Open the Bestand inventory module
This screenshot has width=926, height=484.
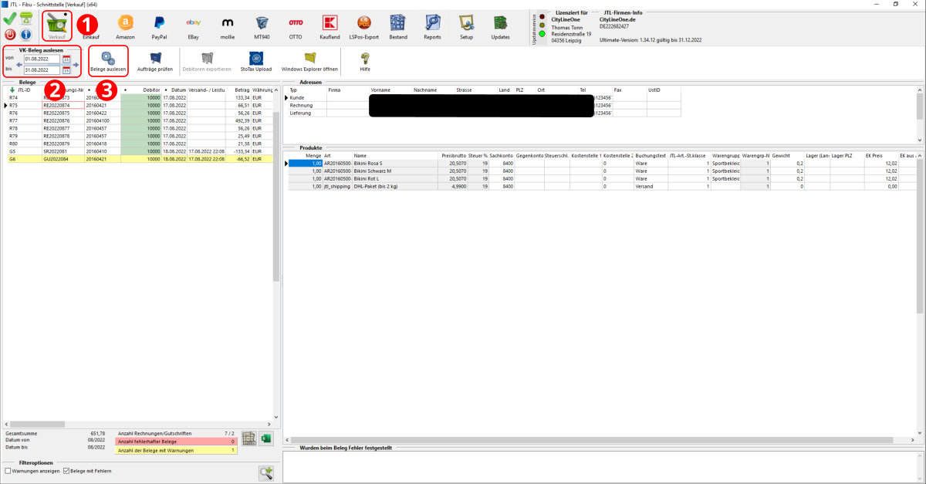coord(397,25)
